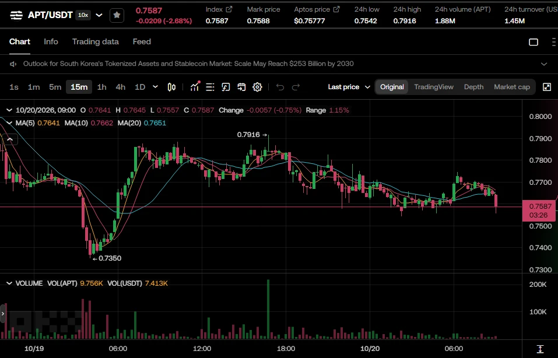Collapse the VOLUME panel chevron

9,283
